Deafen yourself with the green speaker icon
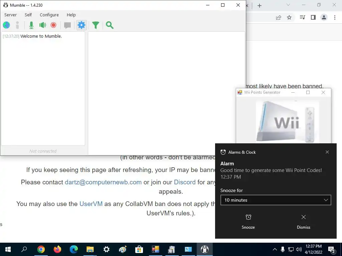The width and height of the screenshot is (342, 256). 42,25
